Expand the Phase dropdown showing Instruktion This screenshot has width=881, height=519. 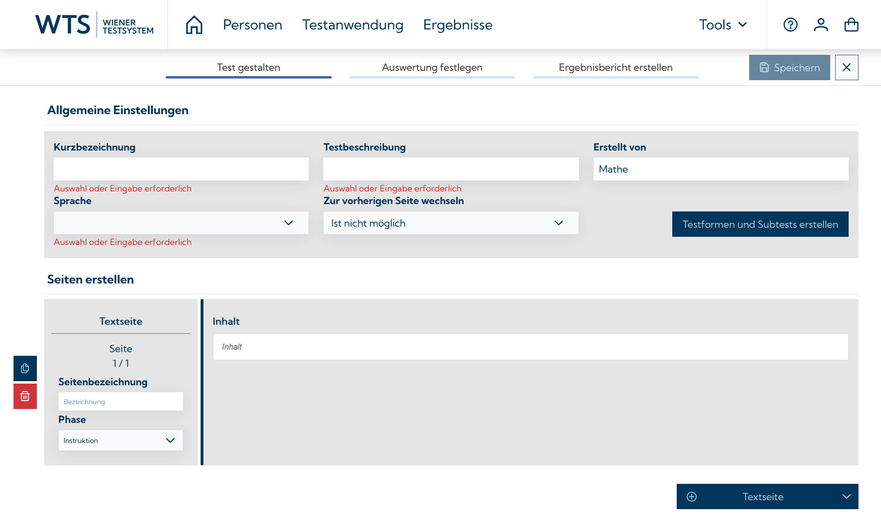pos(120,440)
